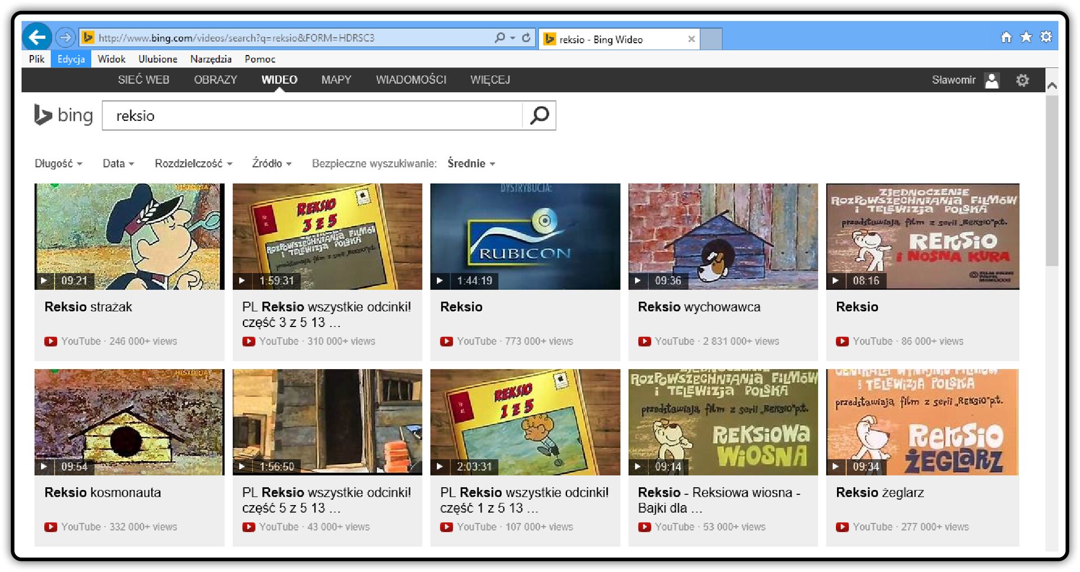Click the address bar search magnifier icon
The height and width of the screenshot is (572, 1080).
tap(499, 38)
